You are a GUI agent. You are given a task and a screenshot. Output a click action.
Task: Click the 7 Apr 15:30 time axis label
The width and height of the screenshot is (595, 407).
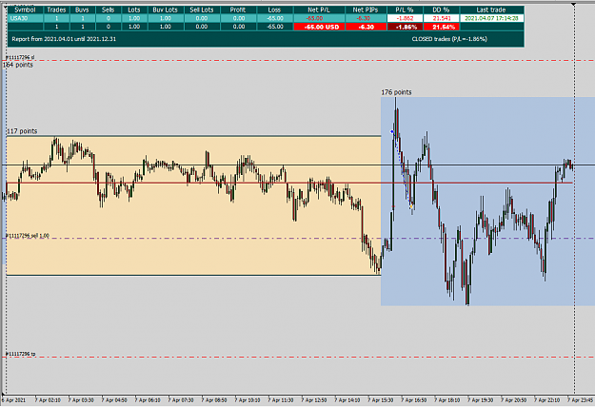(x=381, y=400)
